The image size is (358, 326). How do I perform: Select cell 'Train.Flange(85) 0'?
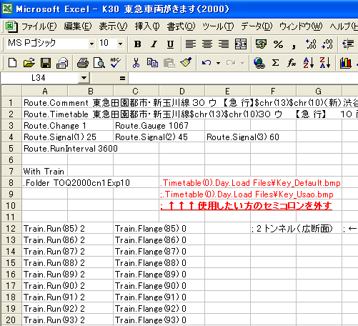[x=136, y=229]
